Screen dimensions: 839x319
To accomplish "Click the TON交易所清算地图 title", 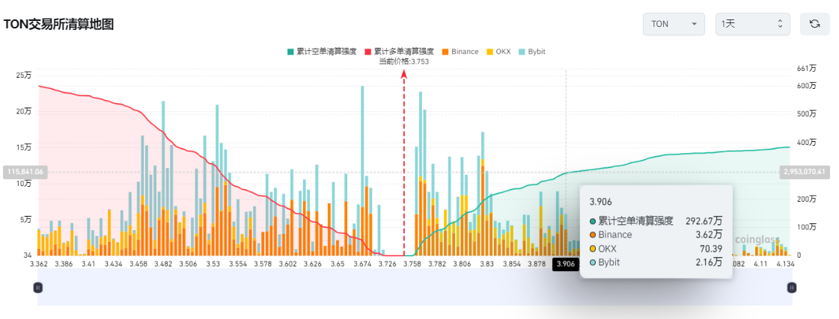I will [59, 24].
